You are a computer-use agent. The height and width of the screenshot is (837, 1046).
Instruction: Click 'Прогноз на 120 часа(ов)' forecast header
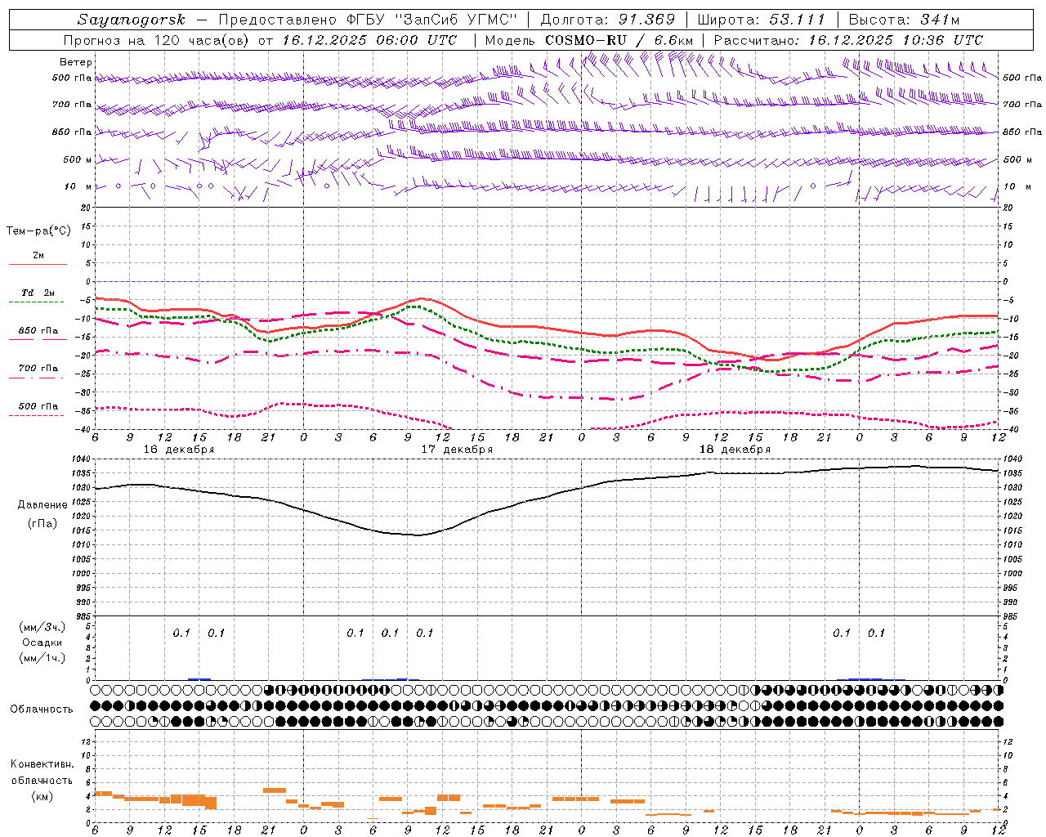[x=157, y=40]
